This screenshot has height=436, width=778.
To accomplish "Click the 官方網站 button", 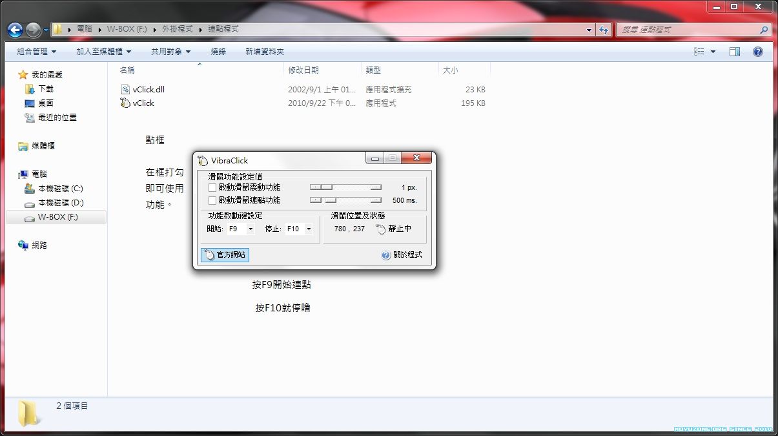I will point(225,255).
